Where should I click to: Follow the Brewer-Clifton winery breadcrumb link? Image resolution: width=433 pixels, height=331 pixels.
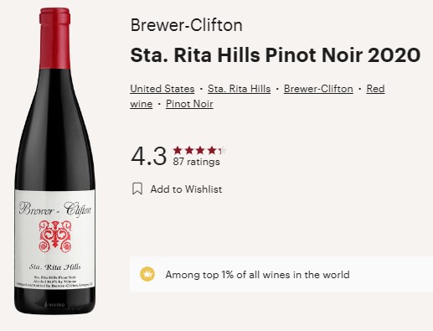[318, 89]
